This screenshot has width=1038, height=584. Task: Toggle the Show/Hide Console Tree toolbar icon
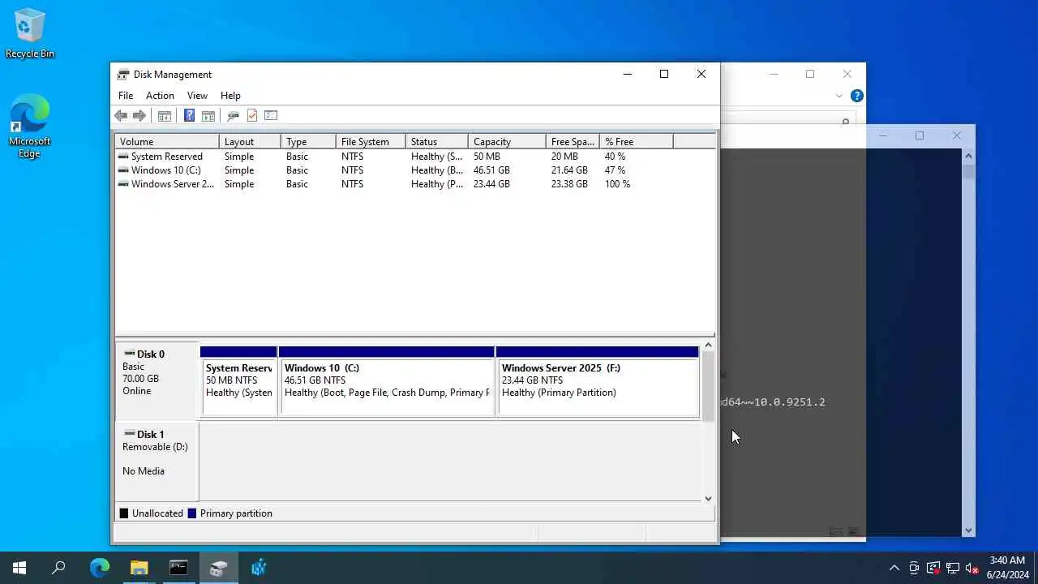[x=165, y=116]
